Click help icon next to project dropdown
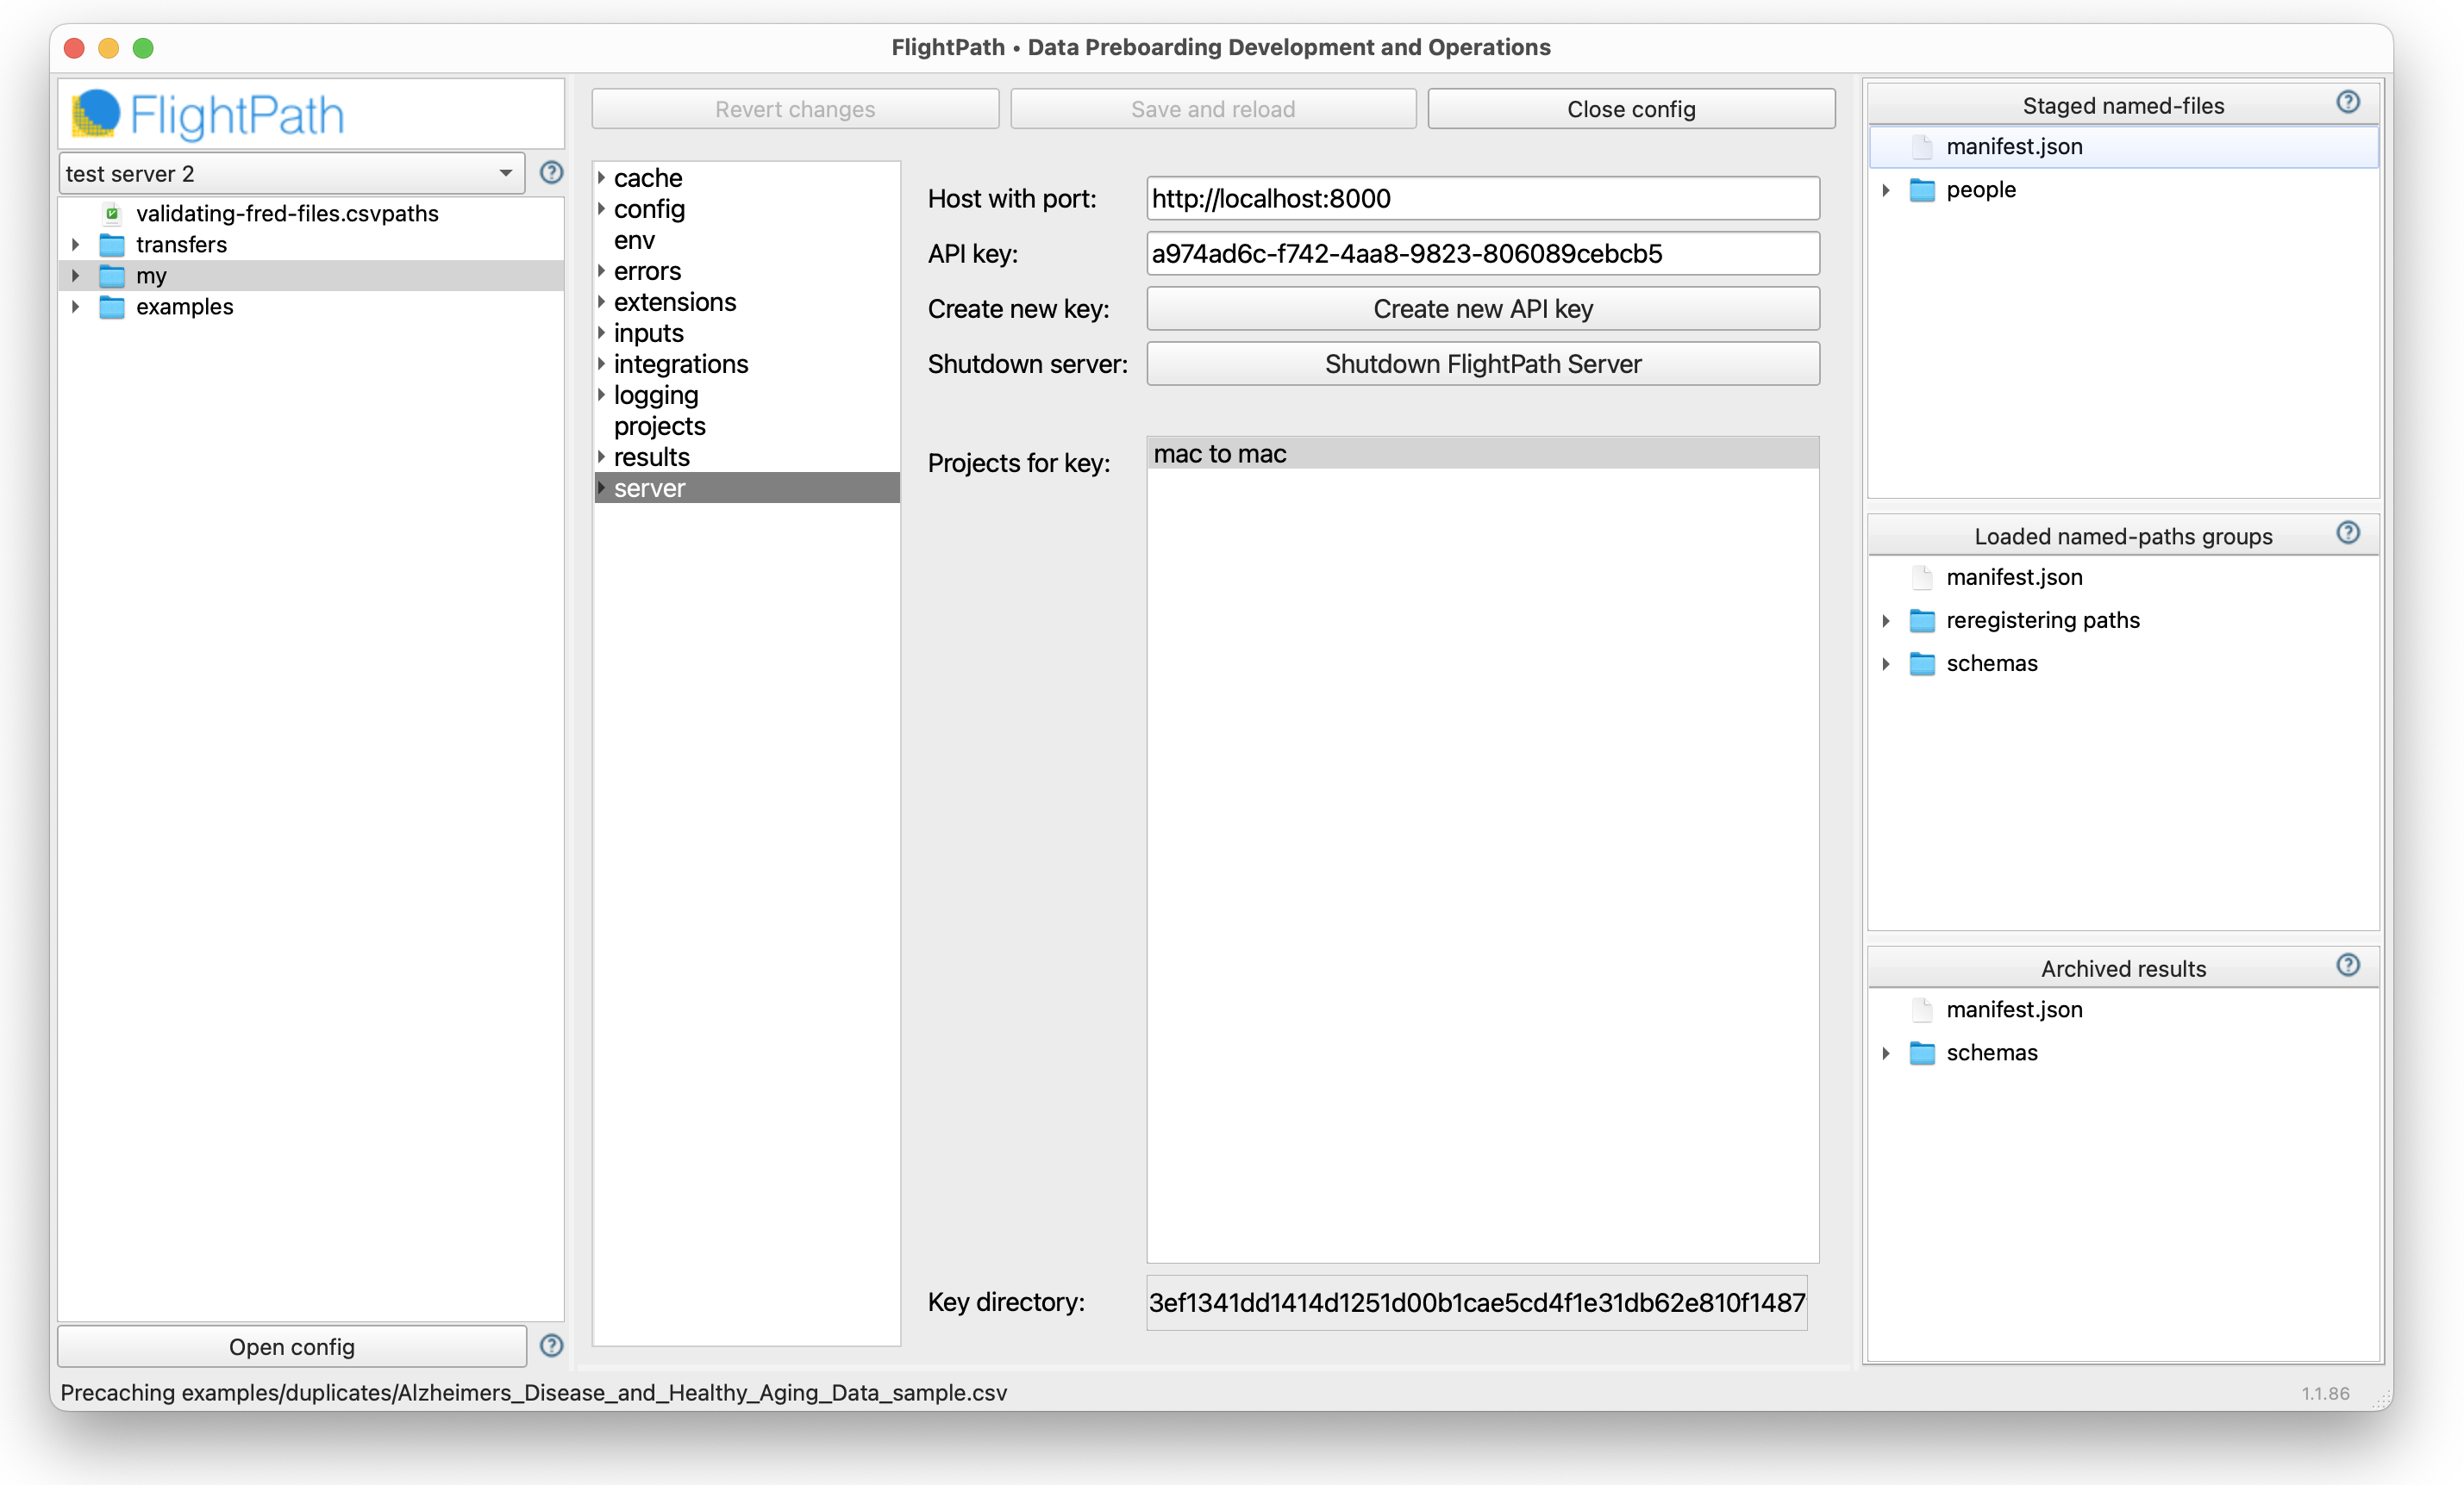The image size is (2464, 1485). pyautogui.click(x=551, y=173)
